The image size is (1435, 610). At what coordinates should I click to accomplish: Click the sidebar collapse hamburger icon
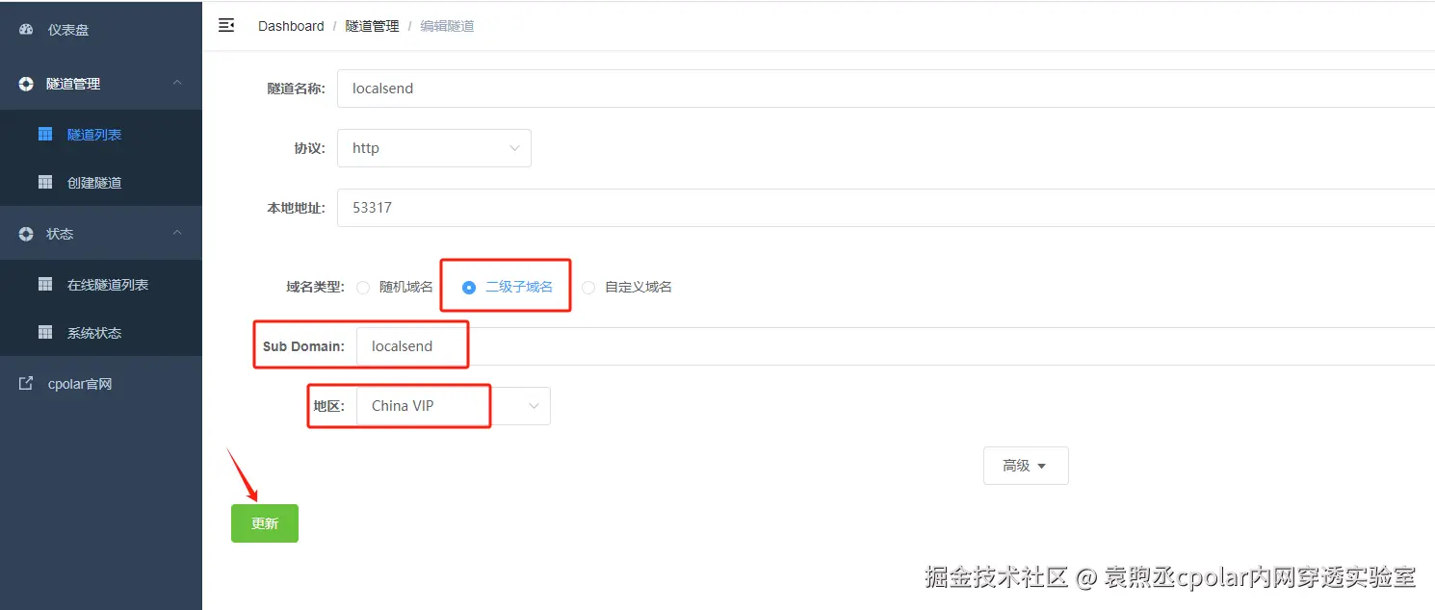(x=226, y=25)
